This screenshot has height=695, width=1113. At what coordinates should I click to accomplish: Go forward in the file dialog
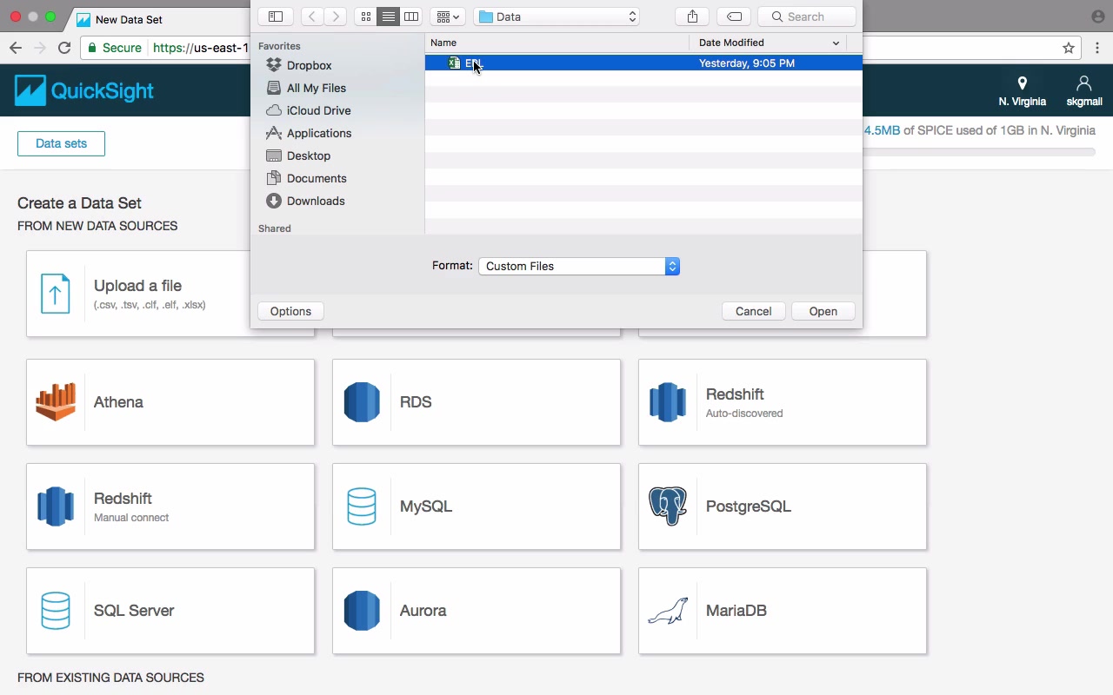pos(336,17)
